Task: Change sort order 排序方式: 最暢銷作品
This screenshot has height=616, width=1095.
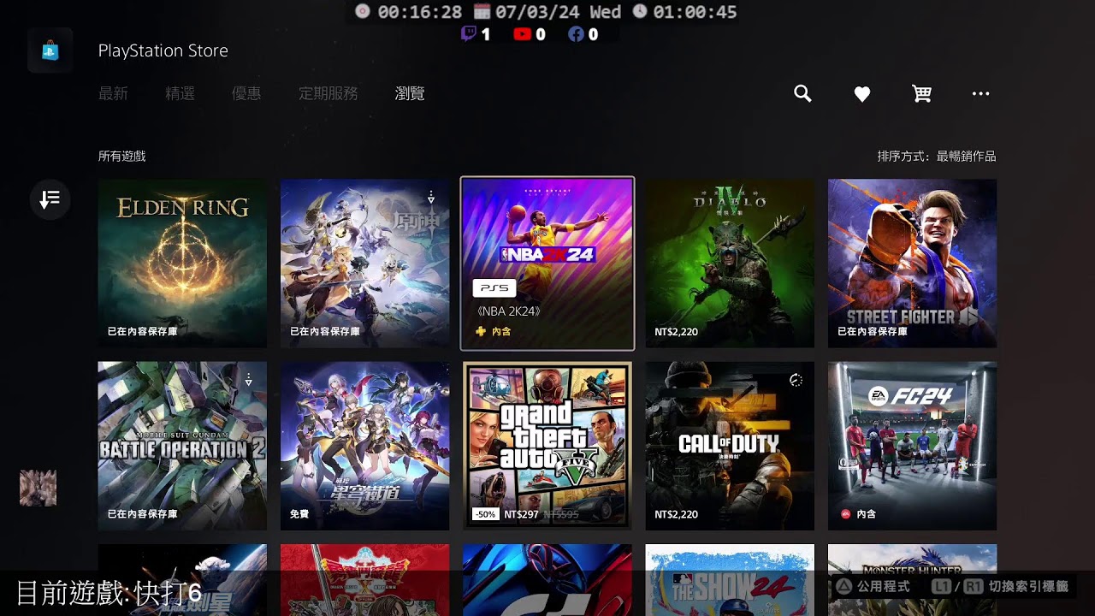Action: 936,157
